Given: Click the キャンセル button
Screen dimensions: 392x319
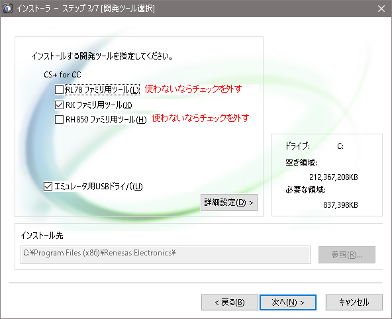Looking at the screenshot, I should tap(354, 302).
